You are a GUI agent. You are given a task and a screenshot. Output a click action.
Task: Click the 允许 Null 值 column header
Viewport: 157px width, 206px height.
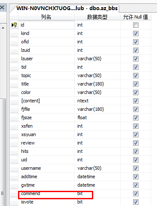click(x=136, y=17)
